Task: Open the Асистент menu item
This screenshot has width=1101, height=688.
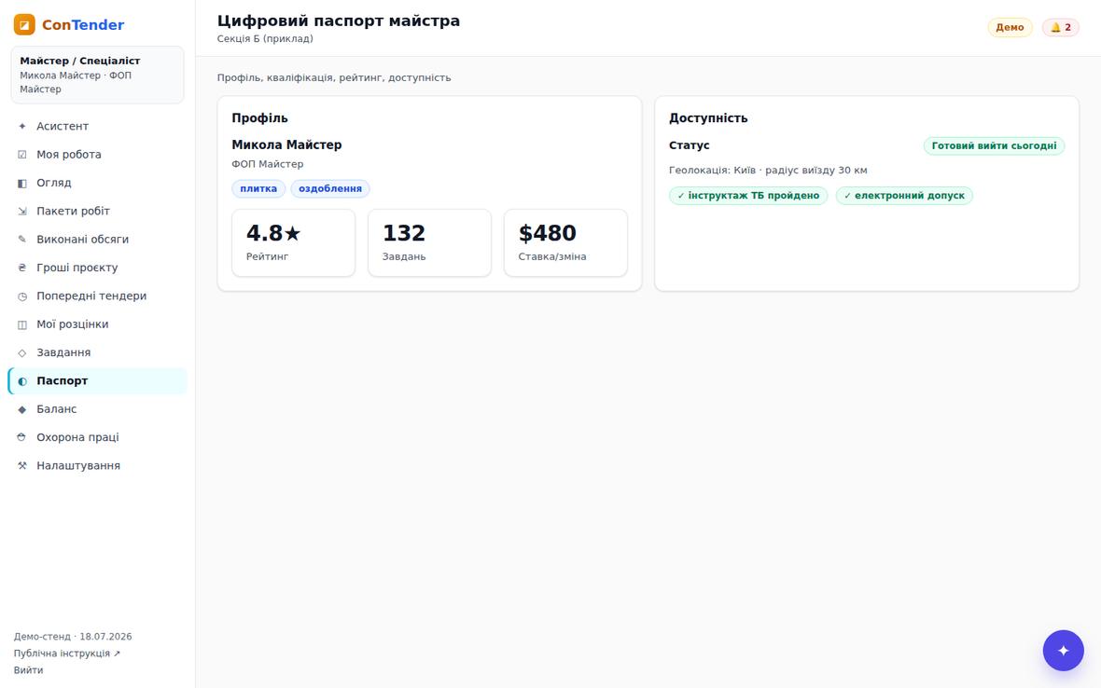Action: tap(98, 126)
